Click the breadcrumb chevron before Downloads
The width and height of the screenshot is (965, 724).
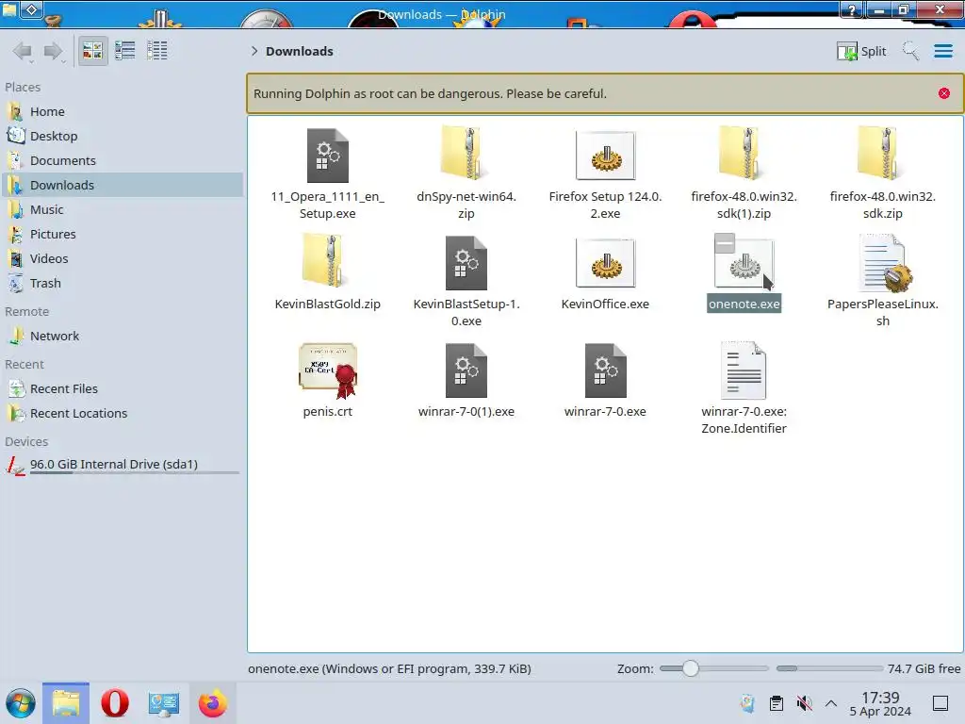point(254,51)
